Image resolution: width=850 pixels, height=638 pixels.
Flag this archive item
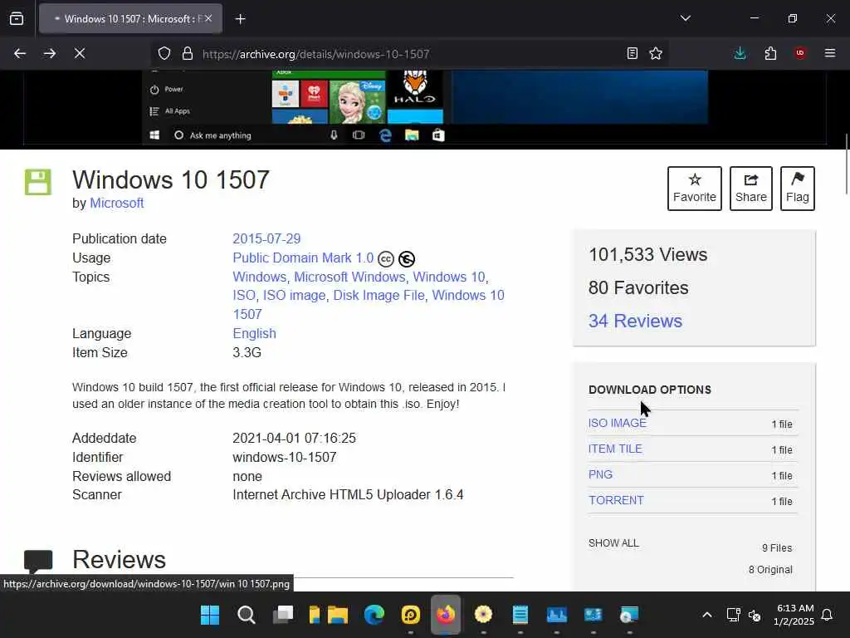click(x=798, y=189)
